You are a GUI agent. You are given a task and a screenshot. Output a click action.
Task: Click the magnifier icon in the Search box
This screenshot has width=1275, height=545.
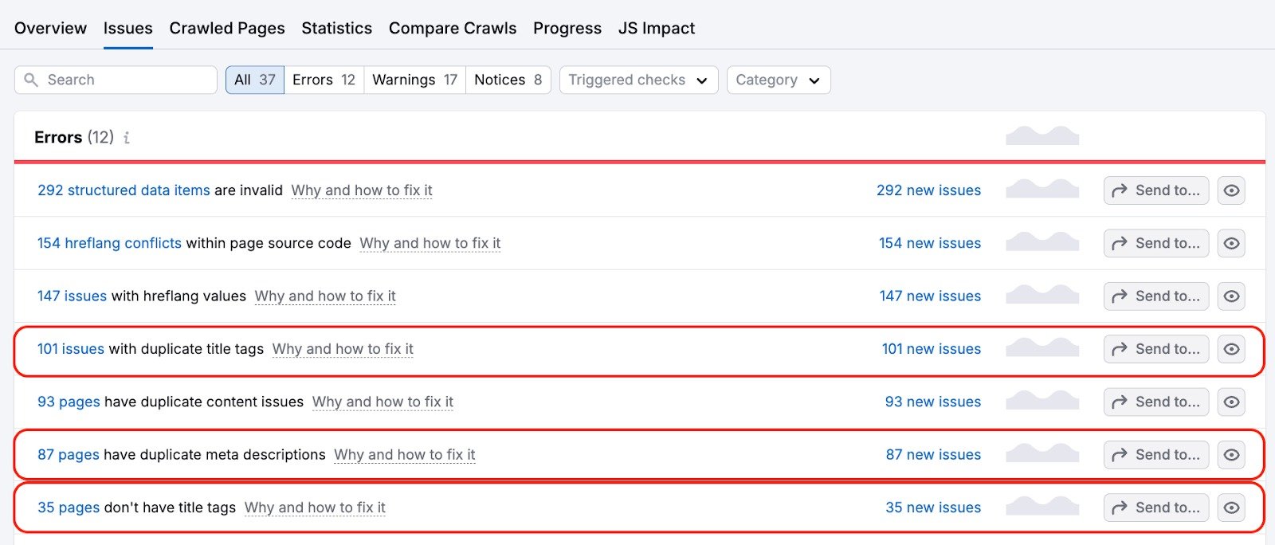[x=31, y=80]
